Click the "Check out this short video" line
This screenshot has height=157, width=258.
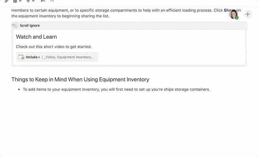click(x=54, y=47)
